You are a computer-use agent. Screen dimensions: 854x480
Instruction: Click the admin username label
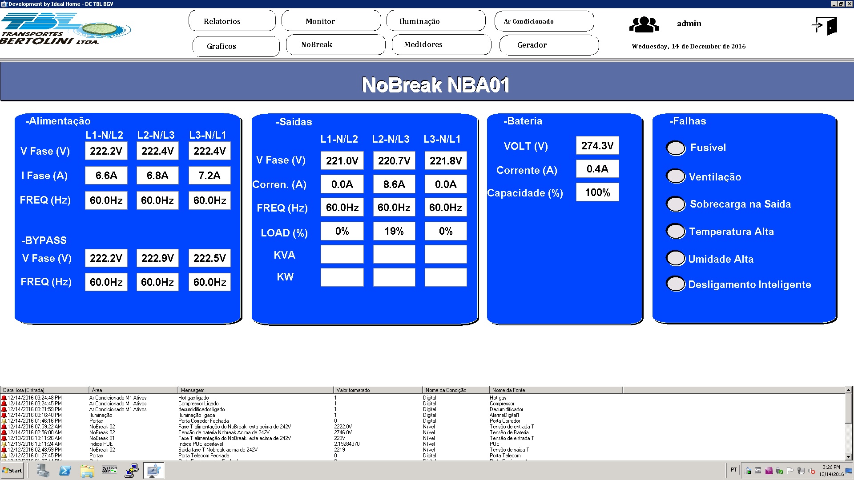click(x=689, y=24)
